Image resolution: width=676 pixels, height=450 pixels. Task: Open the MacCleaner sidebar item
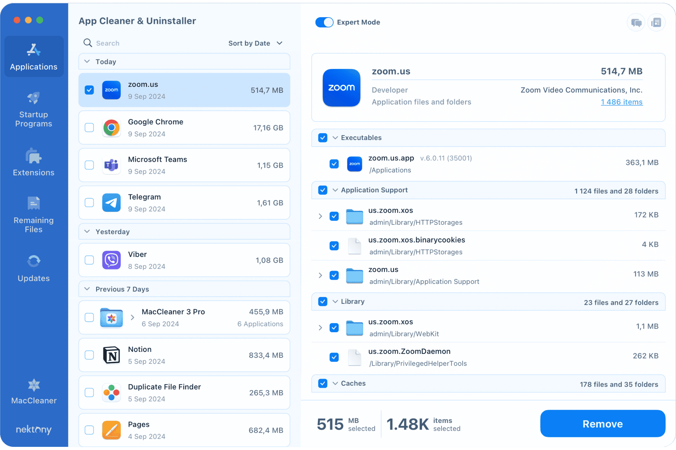click(34, 391)
